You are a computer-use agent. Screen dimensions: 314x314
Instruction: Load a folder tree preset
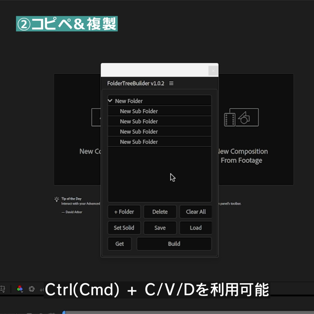pyautogui.click(x=196, y=228)
